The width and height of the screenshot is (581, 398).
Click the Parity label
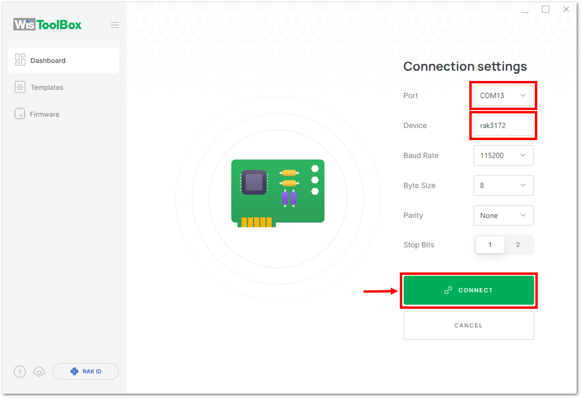pos(413,215)
